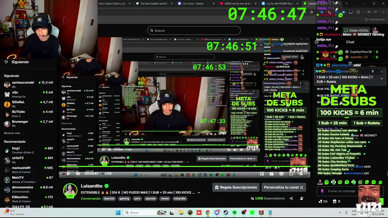The height and width of the screenshot is (218, 388).
Task: Open Windows Start menu
Action: click(x=118, y=213)
